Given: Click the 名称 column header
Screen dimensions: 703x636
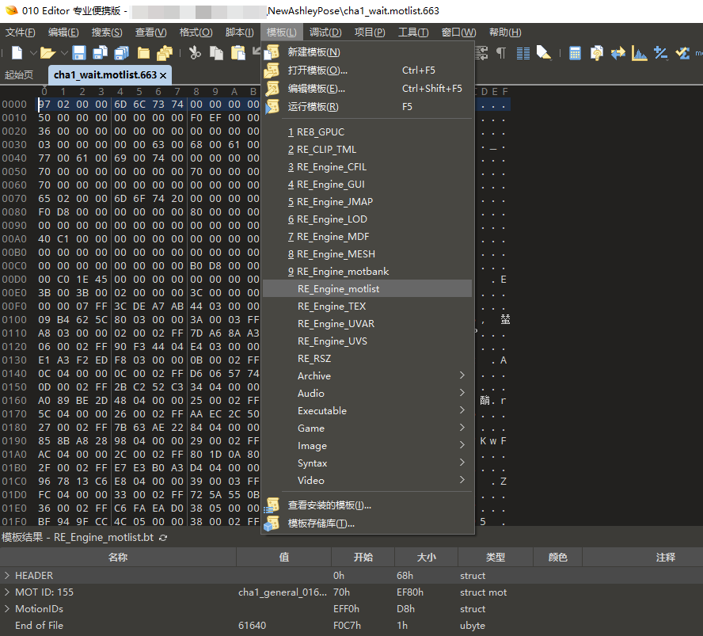Looking at the screenshot, I should pos(118,557).
